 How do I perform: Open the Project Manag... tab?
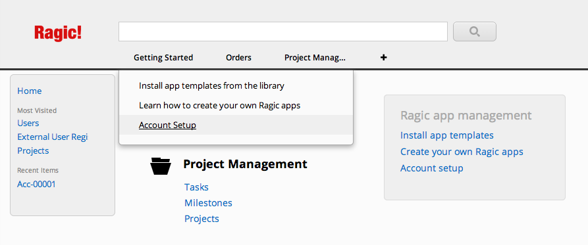click(x=315, y=58)
